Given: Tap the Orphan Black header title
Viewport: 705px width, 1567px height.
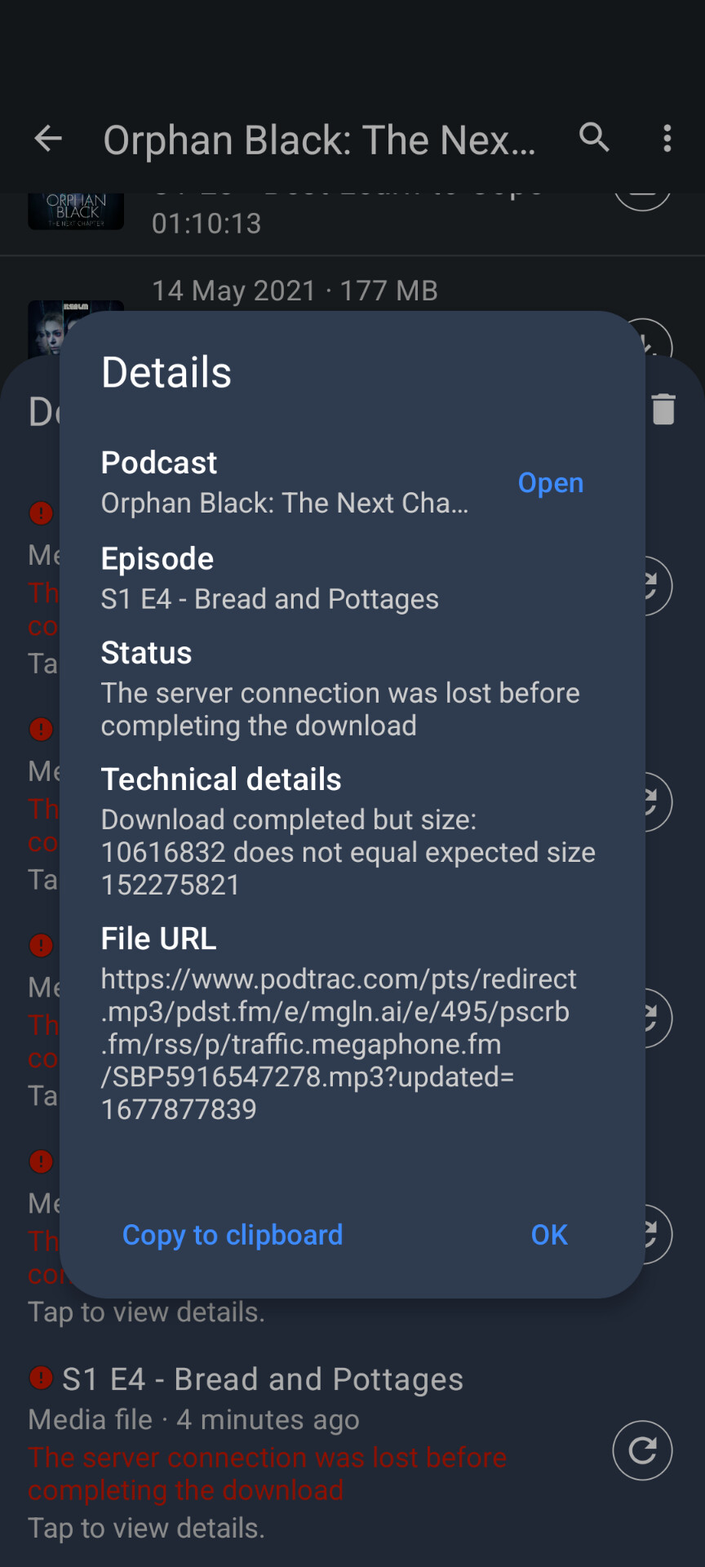Looking at the screenshot, I should (319, 140).
